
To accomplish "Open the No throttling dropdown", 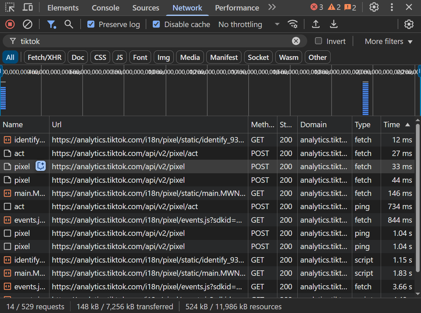I will point(249,24).
